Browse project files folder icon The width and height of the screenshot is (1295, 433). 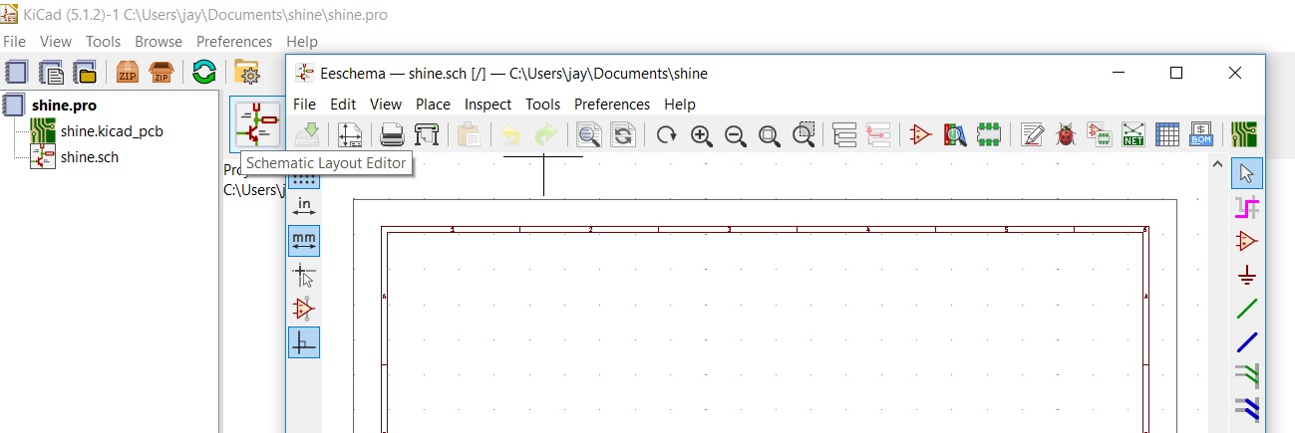pyautogui.click(x=246, y=72)
